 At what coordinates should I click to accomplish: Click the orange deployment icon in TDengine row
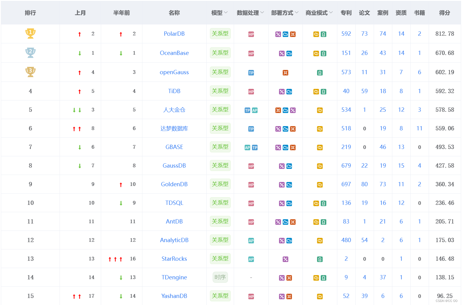[x=289, y=278]
